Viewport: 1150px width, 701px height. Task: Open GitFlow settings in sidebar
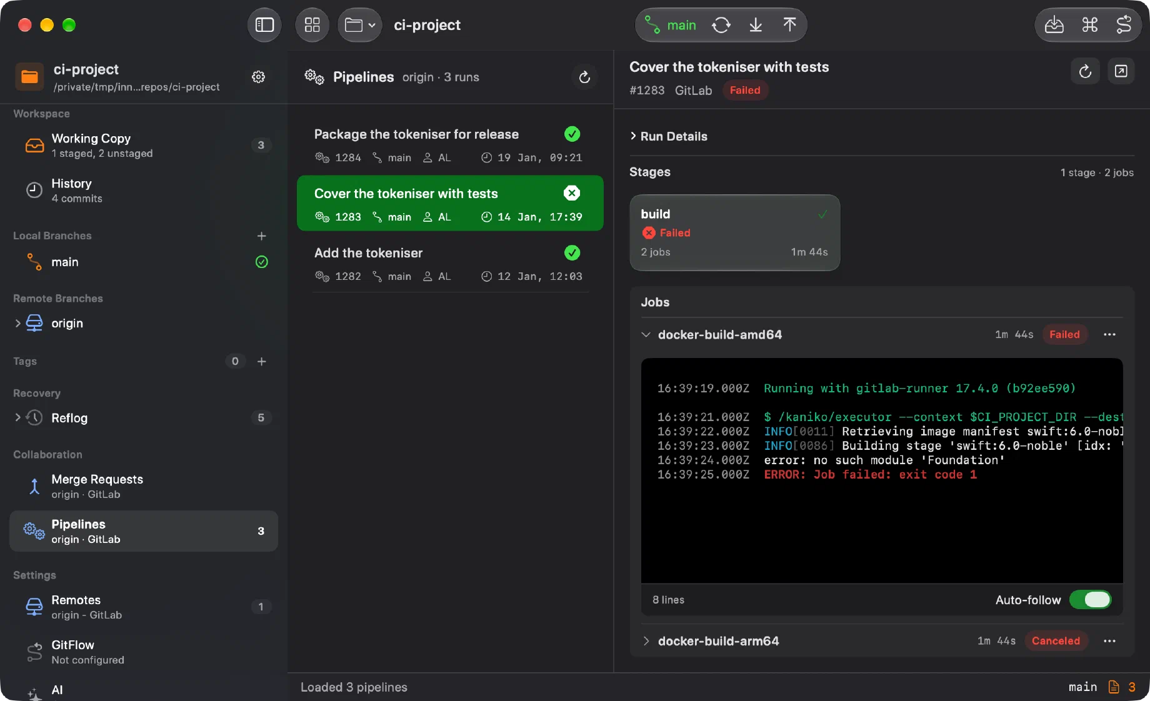click(x=144, y=652)
